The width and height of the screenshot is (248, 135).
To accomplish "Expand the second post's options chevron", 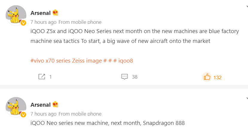I will (x=247, y=99).
